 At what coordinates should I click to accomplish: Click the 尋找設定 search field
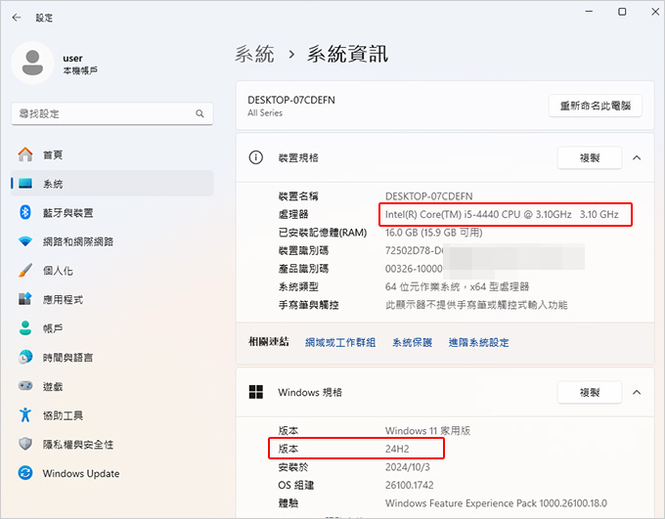pyautogui.click(x=112, y=113)
